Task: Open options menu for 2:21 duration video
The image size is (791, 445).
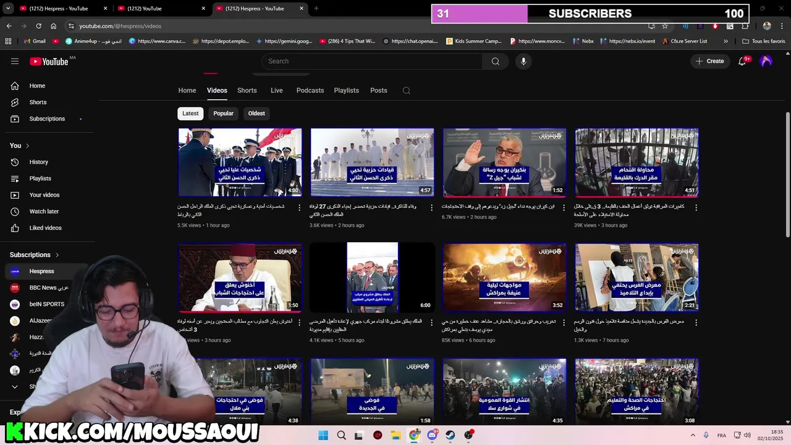Action: click(x=696, y=323)
